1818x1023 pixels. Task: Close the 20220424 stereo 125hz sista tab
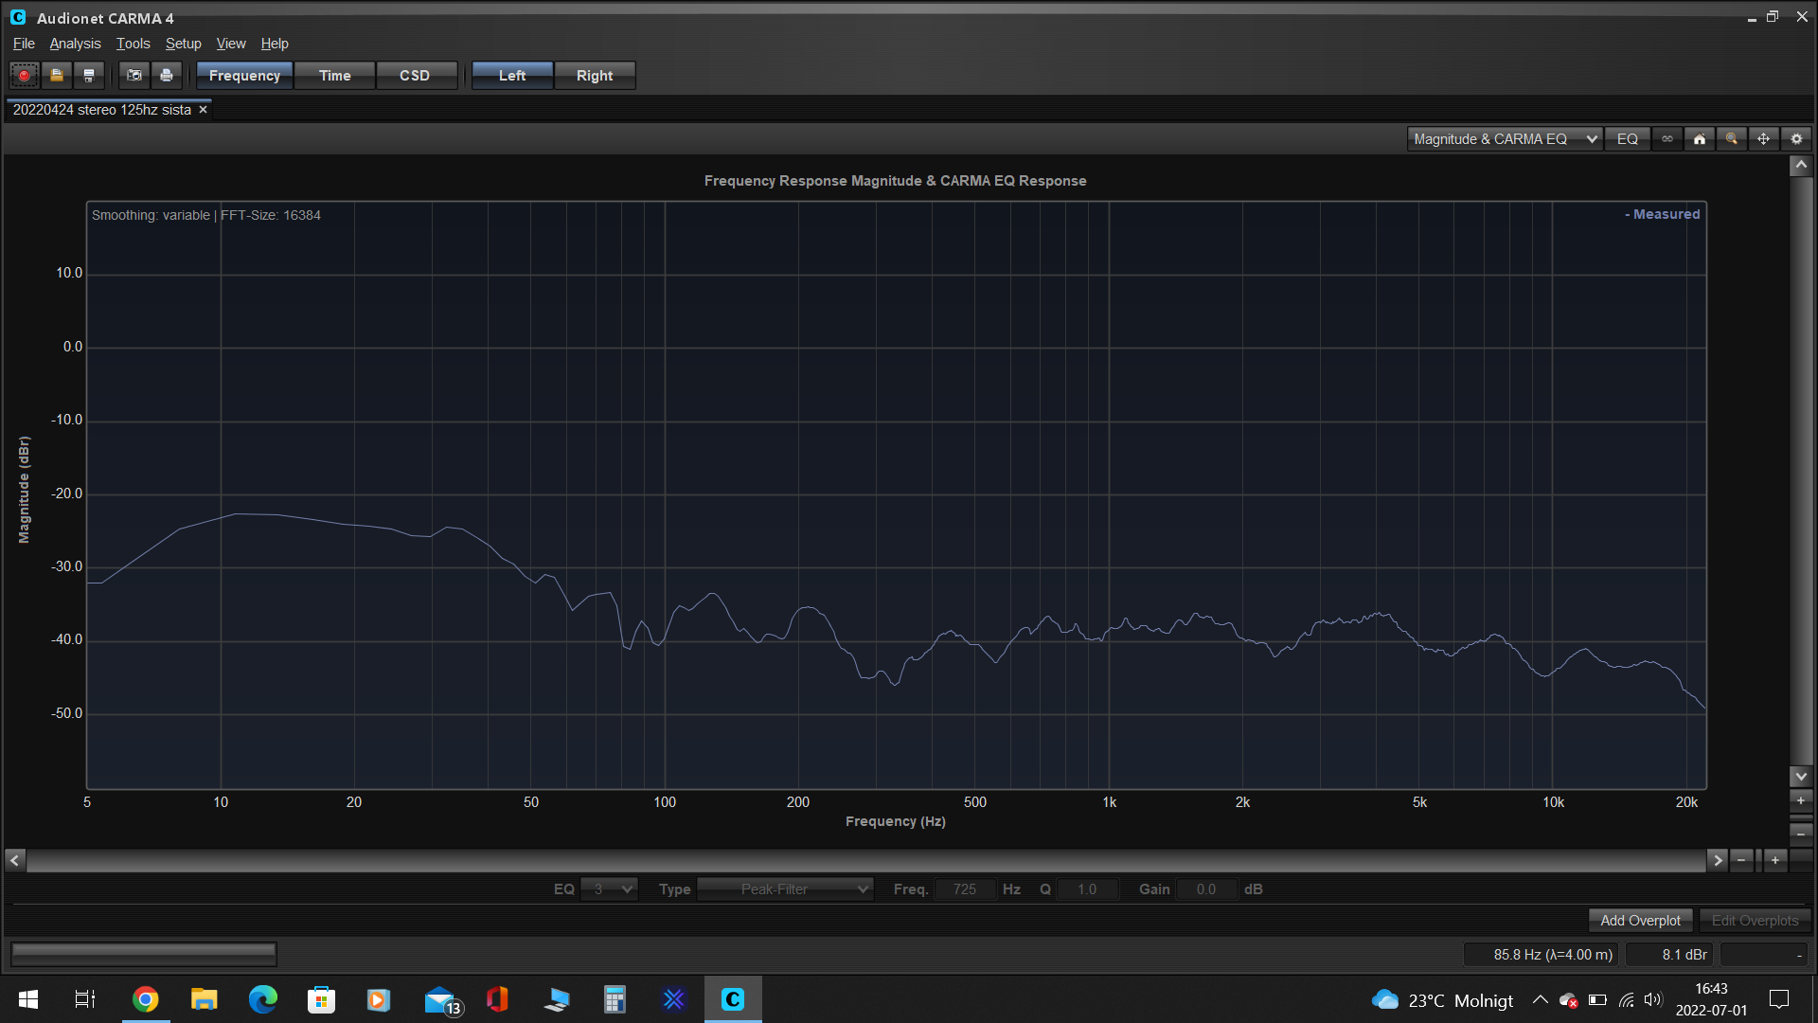(203, 110)
